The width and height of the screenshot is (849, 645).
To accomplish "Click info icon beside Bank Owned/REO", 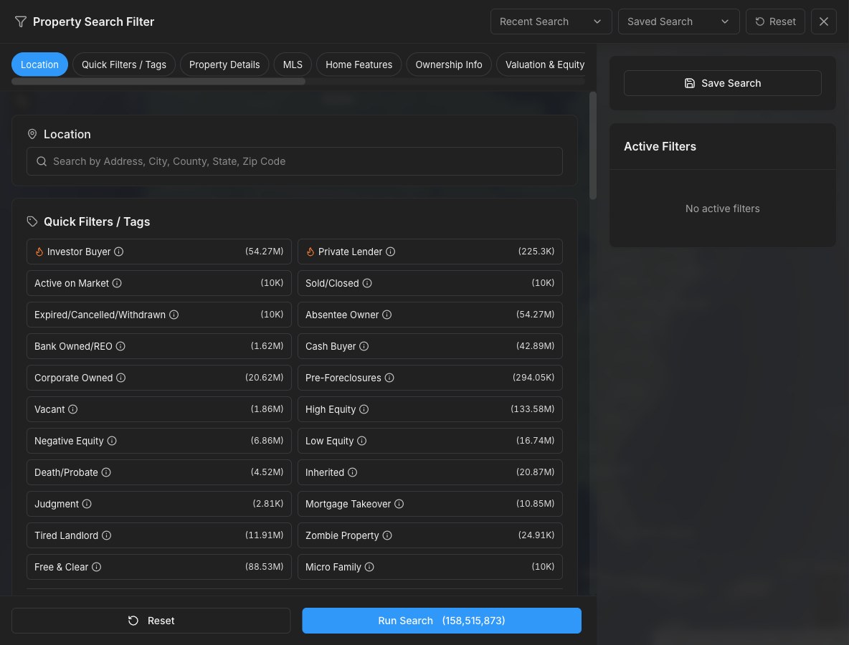I will [120, 346].
